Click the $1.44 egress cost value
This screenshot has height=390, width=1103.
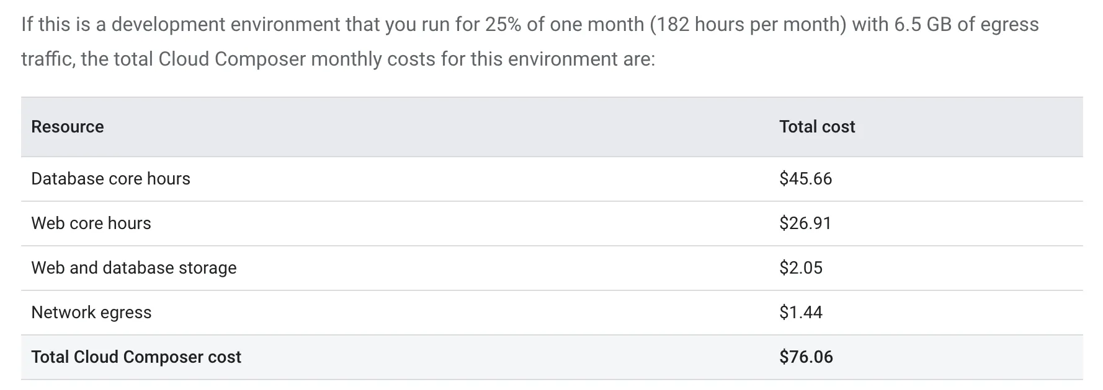(801, 313)
